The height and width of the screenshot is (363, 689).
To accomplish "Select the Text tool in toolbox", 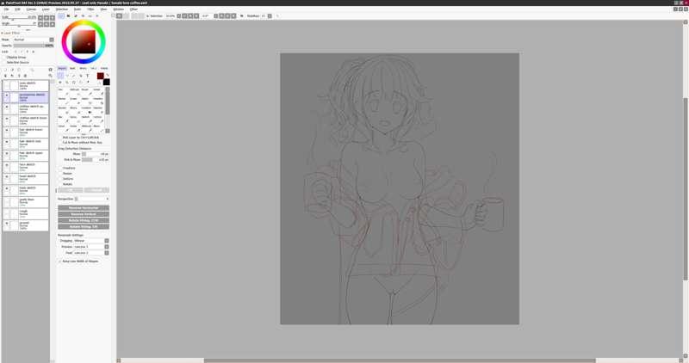I will pyautogui.click(x=88, y=76).
